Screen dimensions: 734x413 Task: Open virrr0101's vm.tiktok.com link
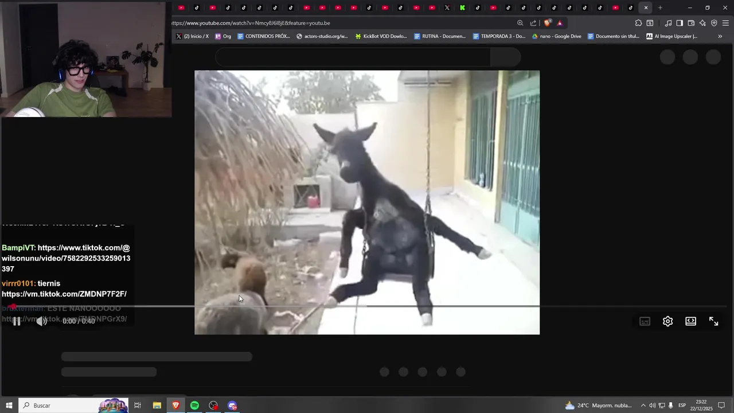64,294
